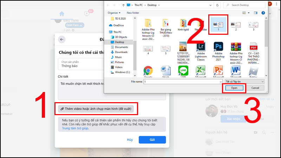The image size is (281, 158).
Task: Select the Adobe Photoshop 2021 shortcut
Action: point(218,51)
